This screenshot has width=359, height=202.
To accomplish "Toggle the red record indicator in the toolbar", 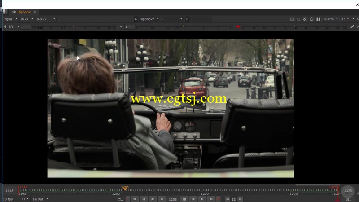I will 238,27.
